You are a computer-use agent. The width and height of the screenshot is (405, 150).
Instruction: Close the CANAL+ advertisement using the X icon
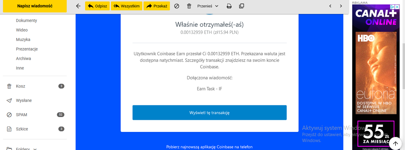coord(397,7)
